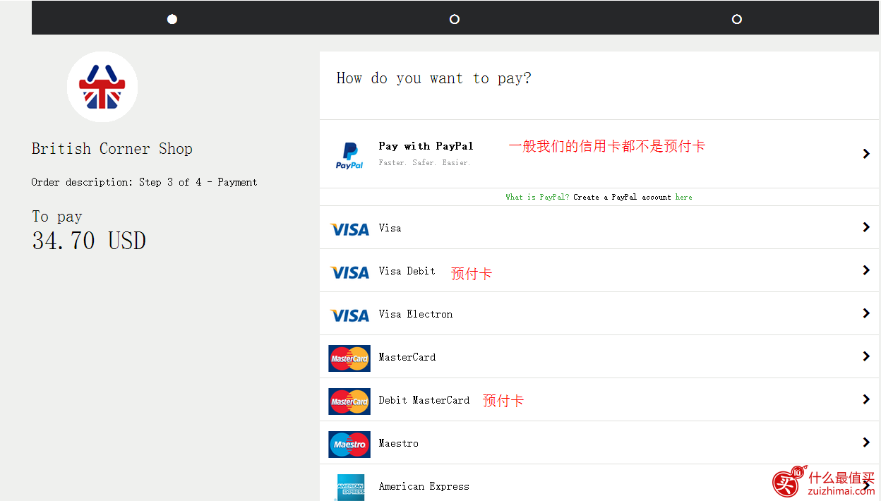Click the American Express card logo
Image resolution: width=881 pixels, height=501 pixels.
(x=351, y=487)
